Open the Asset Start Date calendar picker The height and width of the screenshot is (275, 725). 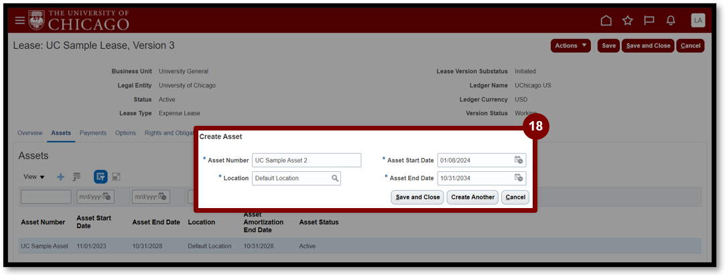click(x=519, y=160)
